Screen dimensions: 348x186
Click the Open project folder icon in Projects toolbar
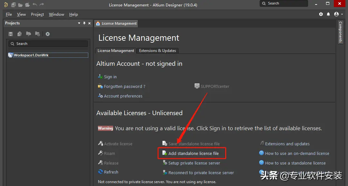(x=28, y=34)
